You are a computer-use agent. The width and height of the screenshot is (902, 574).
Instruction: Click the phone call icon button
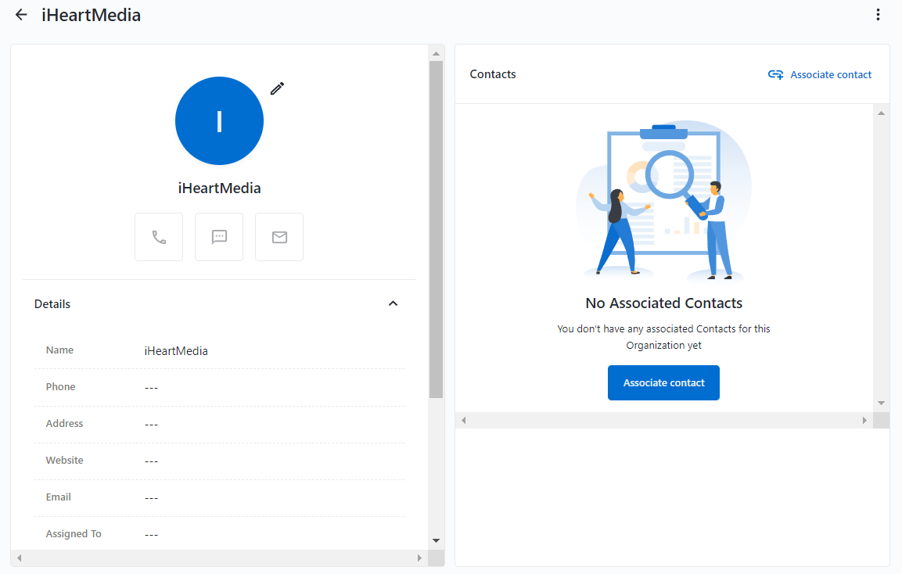click(x=159, y=237)
